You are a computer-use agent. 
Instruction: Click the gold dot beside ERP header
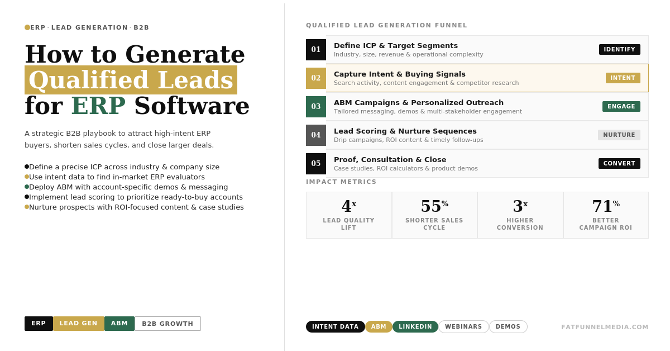[27, 27]
